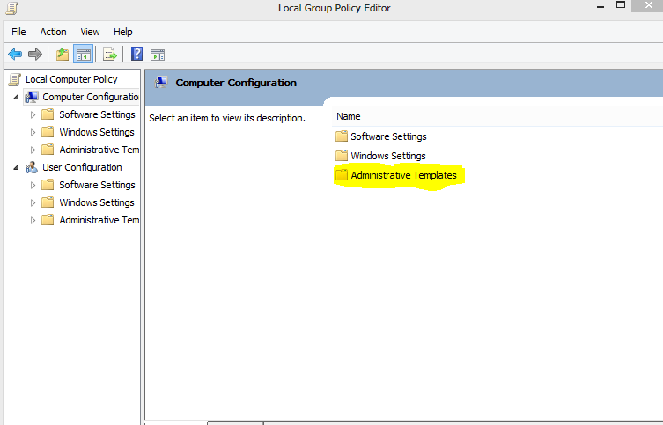Click the Name column header
The height and width of the screenshot is (425, 663).
point(411,116)
